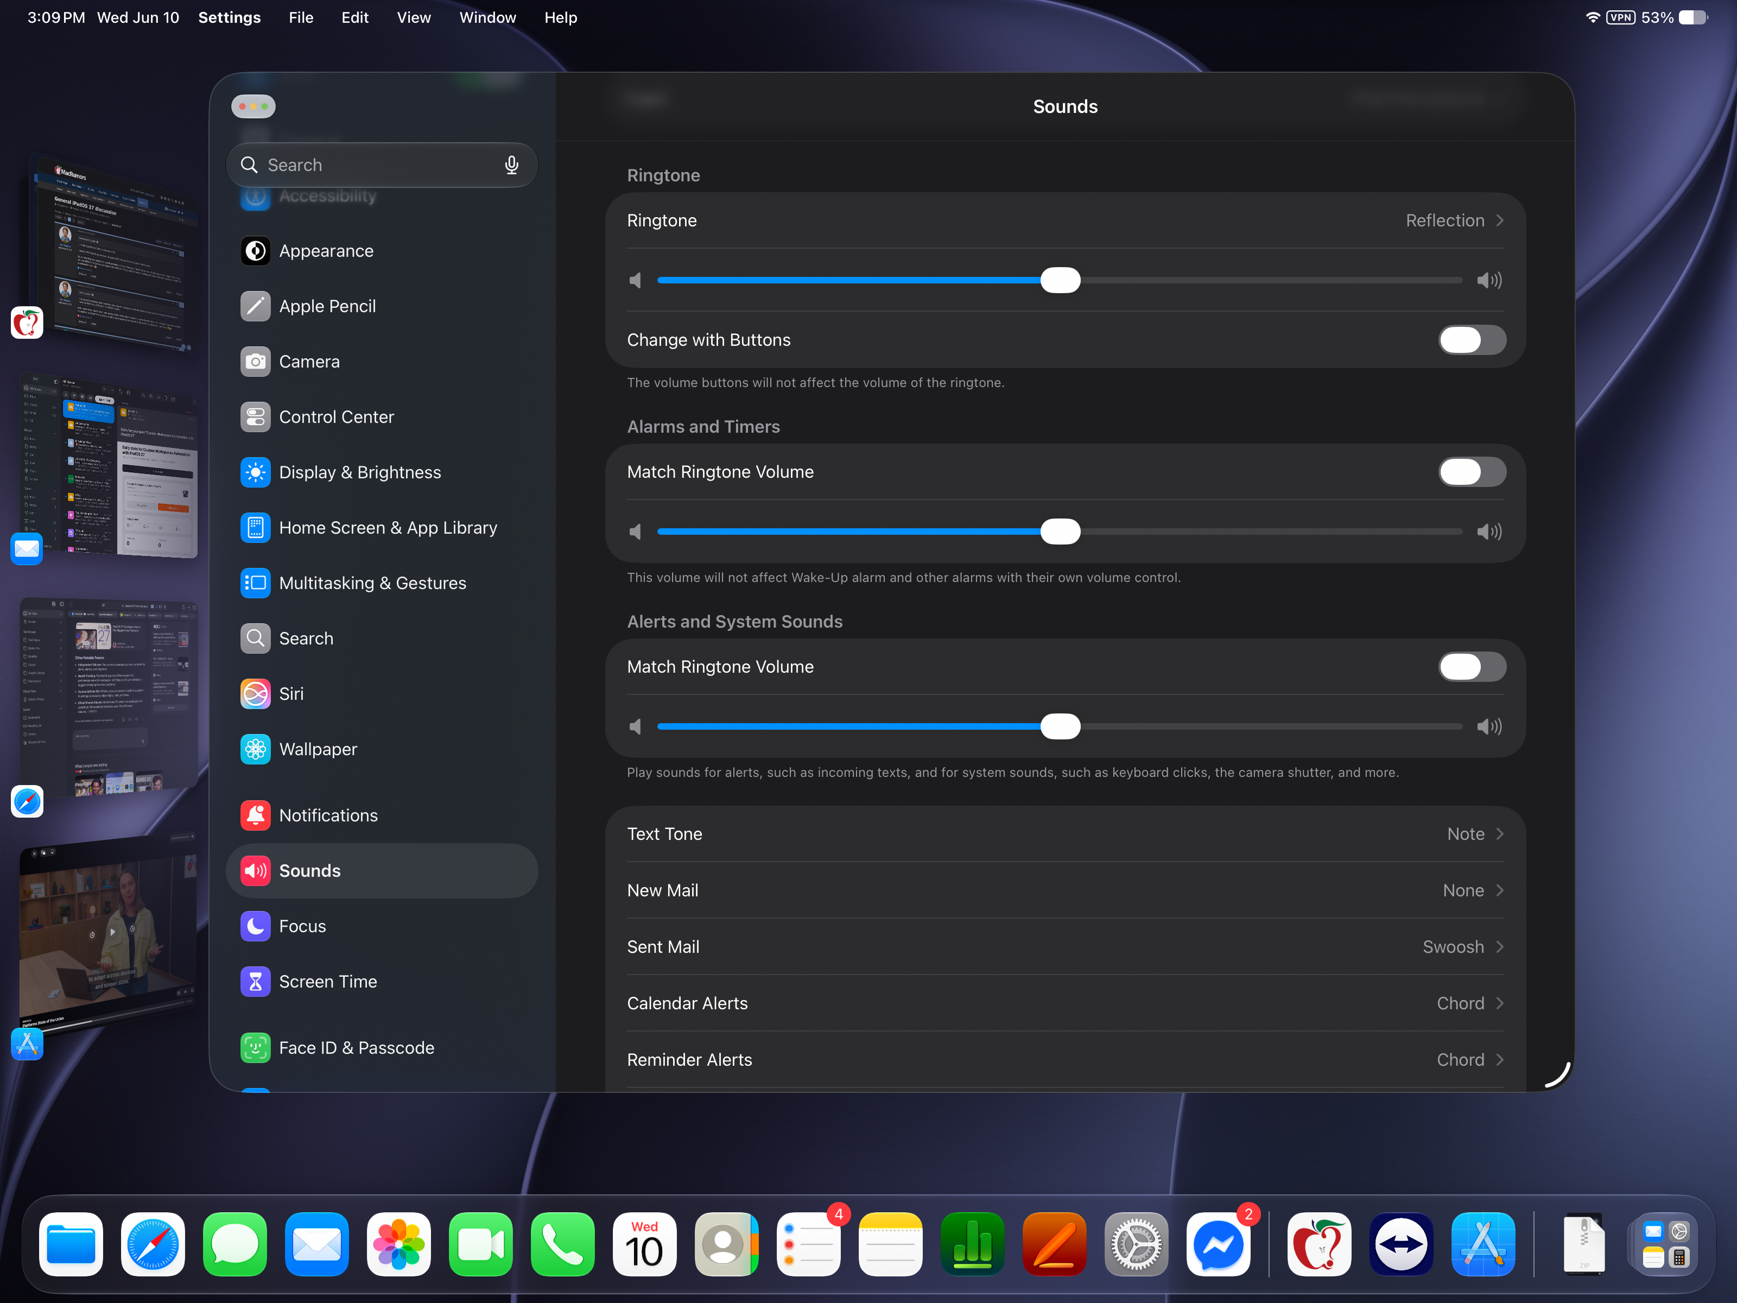Open Phone app in the dock
The image size is (1737, 1303).
click(563, 1244)
